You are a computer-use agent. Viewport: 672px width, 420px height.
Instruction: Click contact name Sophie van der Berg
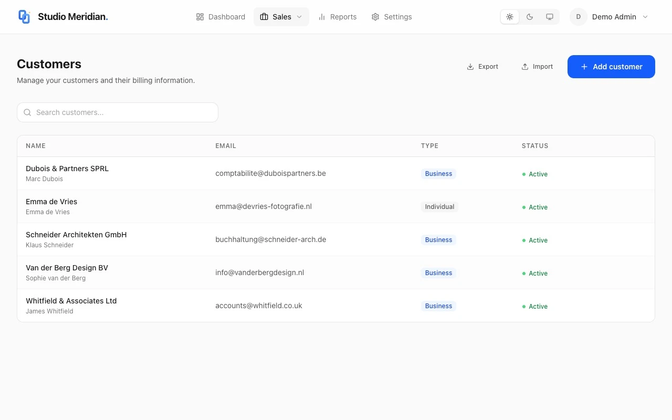pos(56,278)
